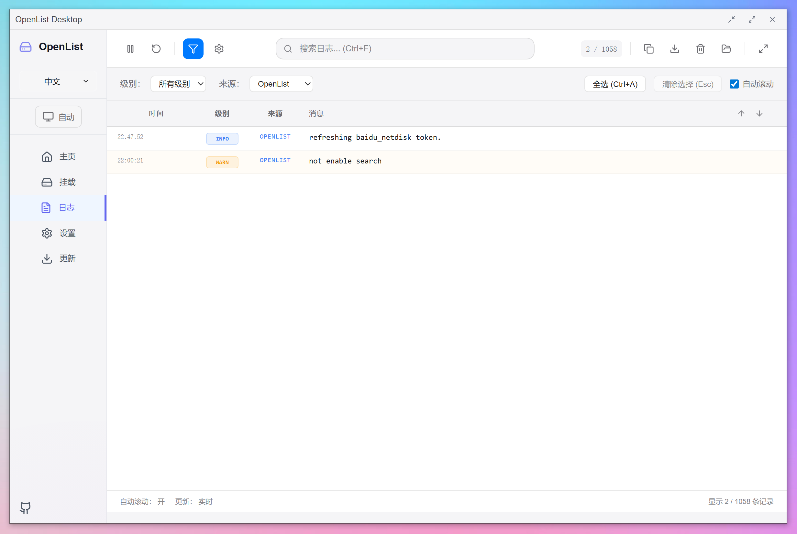797x534 pixels.
Task: Toggle the log filter panel
Action: [193, 49]
